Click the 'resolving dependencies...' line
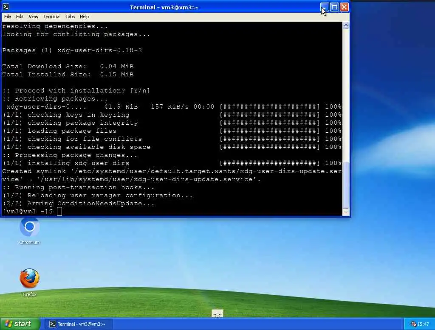This screenshot has width=435, height=330. coord(55,26)
